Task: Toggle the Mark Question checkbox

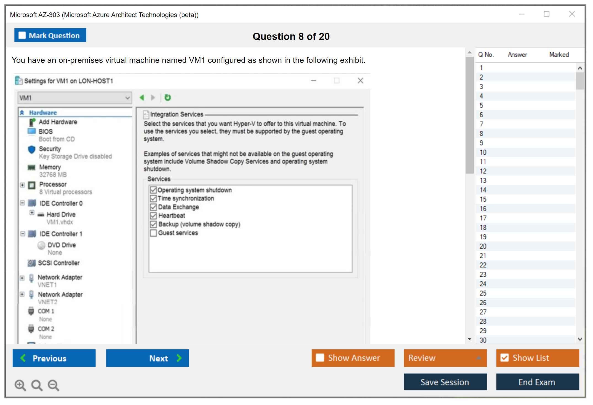Action: 22,36
